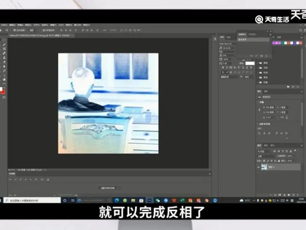This screenshot has width=306, height=230.
Task: Collapse Transform section in Properties panel
Action: (x=258, y=102)
